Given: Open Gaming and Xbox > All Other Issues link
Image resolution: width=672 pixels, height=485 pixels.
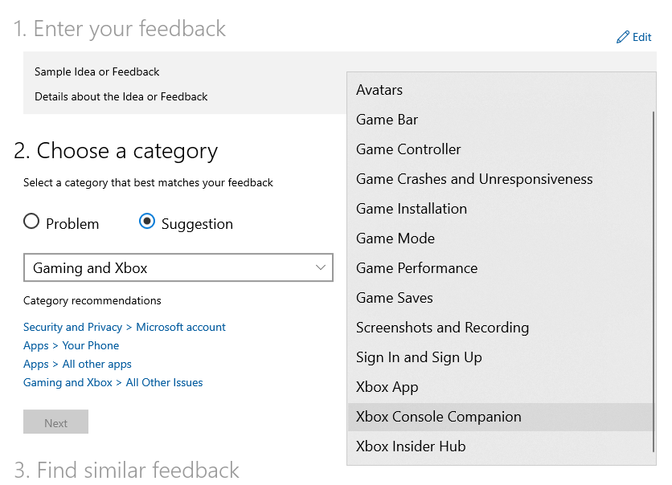Looking at the screenshot, I should coord(113,382).
